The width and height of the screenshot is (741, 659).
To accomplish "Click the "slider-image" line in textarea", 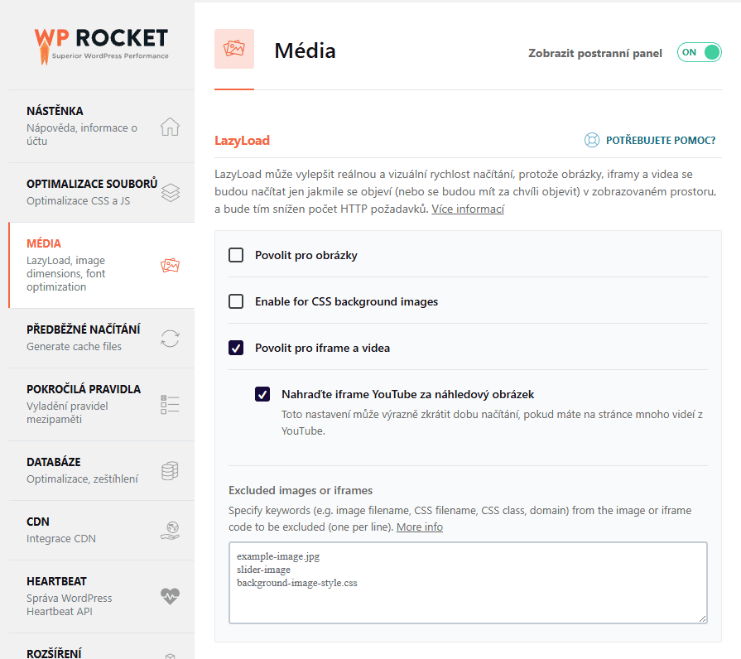I will coord(264,570).
